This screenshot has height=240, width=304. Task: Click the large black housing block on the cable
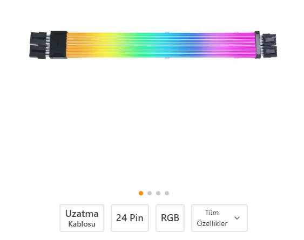click(58, 45)
